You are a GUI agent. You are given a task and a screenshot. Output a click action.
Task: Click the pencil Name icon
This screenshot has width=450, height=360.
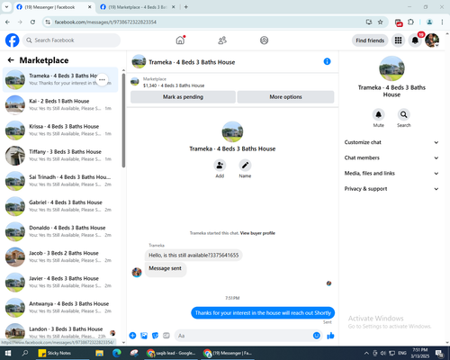click(x=245, y=165)
